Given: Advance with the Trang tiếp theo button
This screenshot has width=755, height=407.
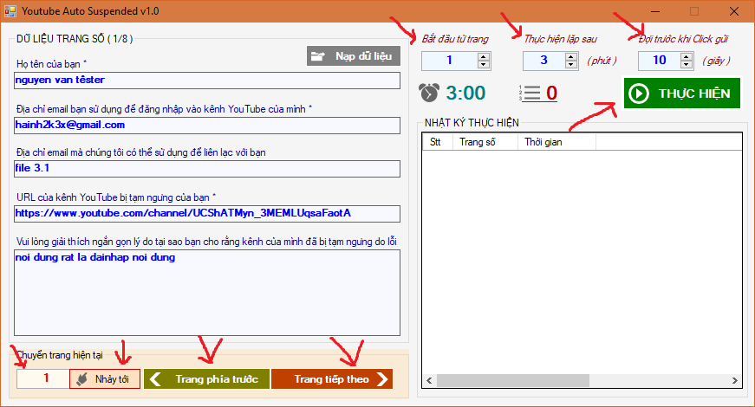Looking at the screenshot, I should (x=331, y=378).
